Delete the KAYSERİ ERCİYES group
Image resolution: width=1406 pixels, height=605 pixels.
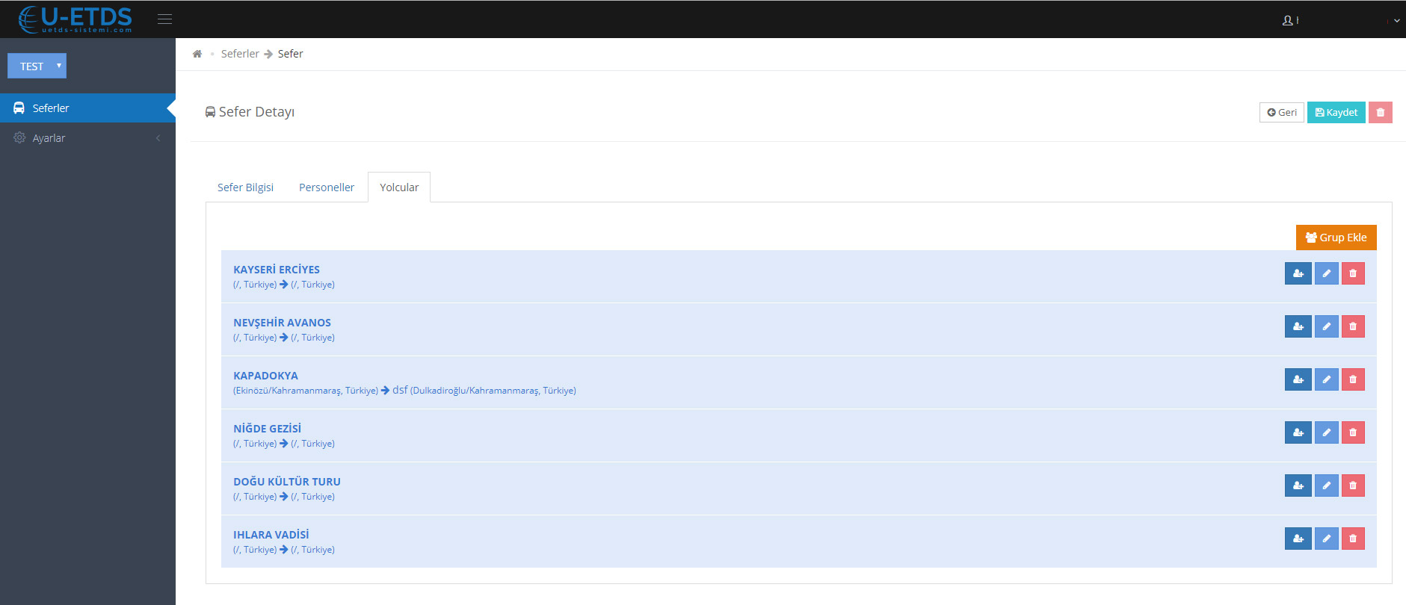(1353, 273)
